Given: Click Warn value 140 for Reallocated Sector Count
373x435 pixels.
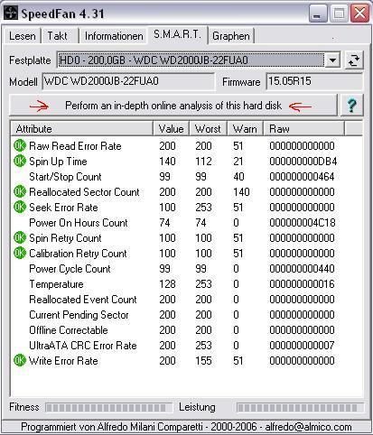Looking at the screenshot, I should pyautogui.click(x=241, y=192).
